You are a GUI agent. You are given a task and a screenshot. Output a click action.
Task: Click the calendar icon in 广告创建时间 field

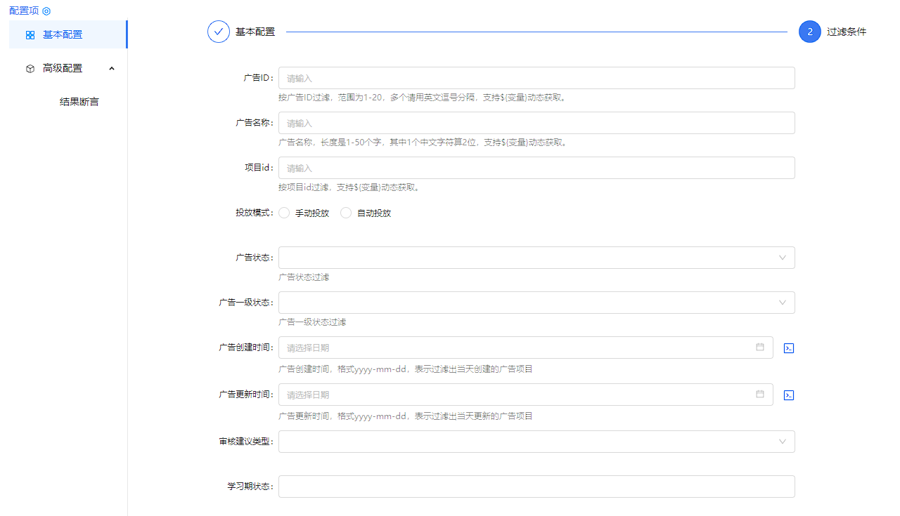(760, 347)
